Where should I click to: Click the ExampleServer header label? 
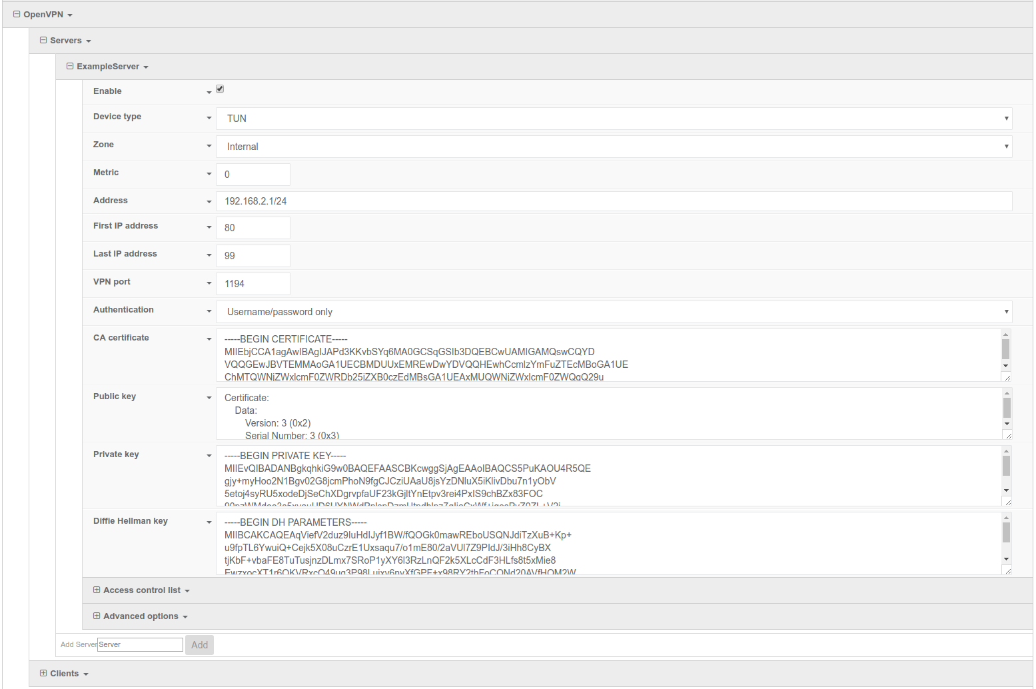point(108,66)
